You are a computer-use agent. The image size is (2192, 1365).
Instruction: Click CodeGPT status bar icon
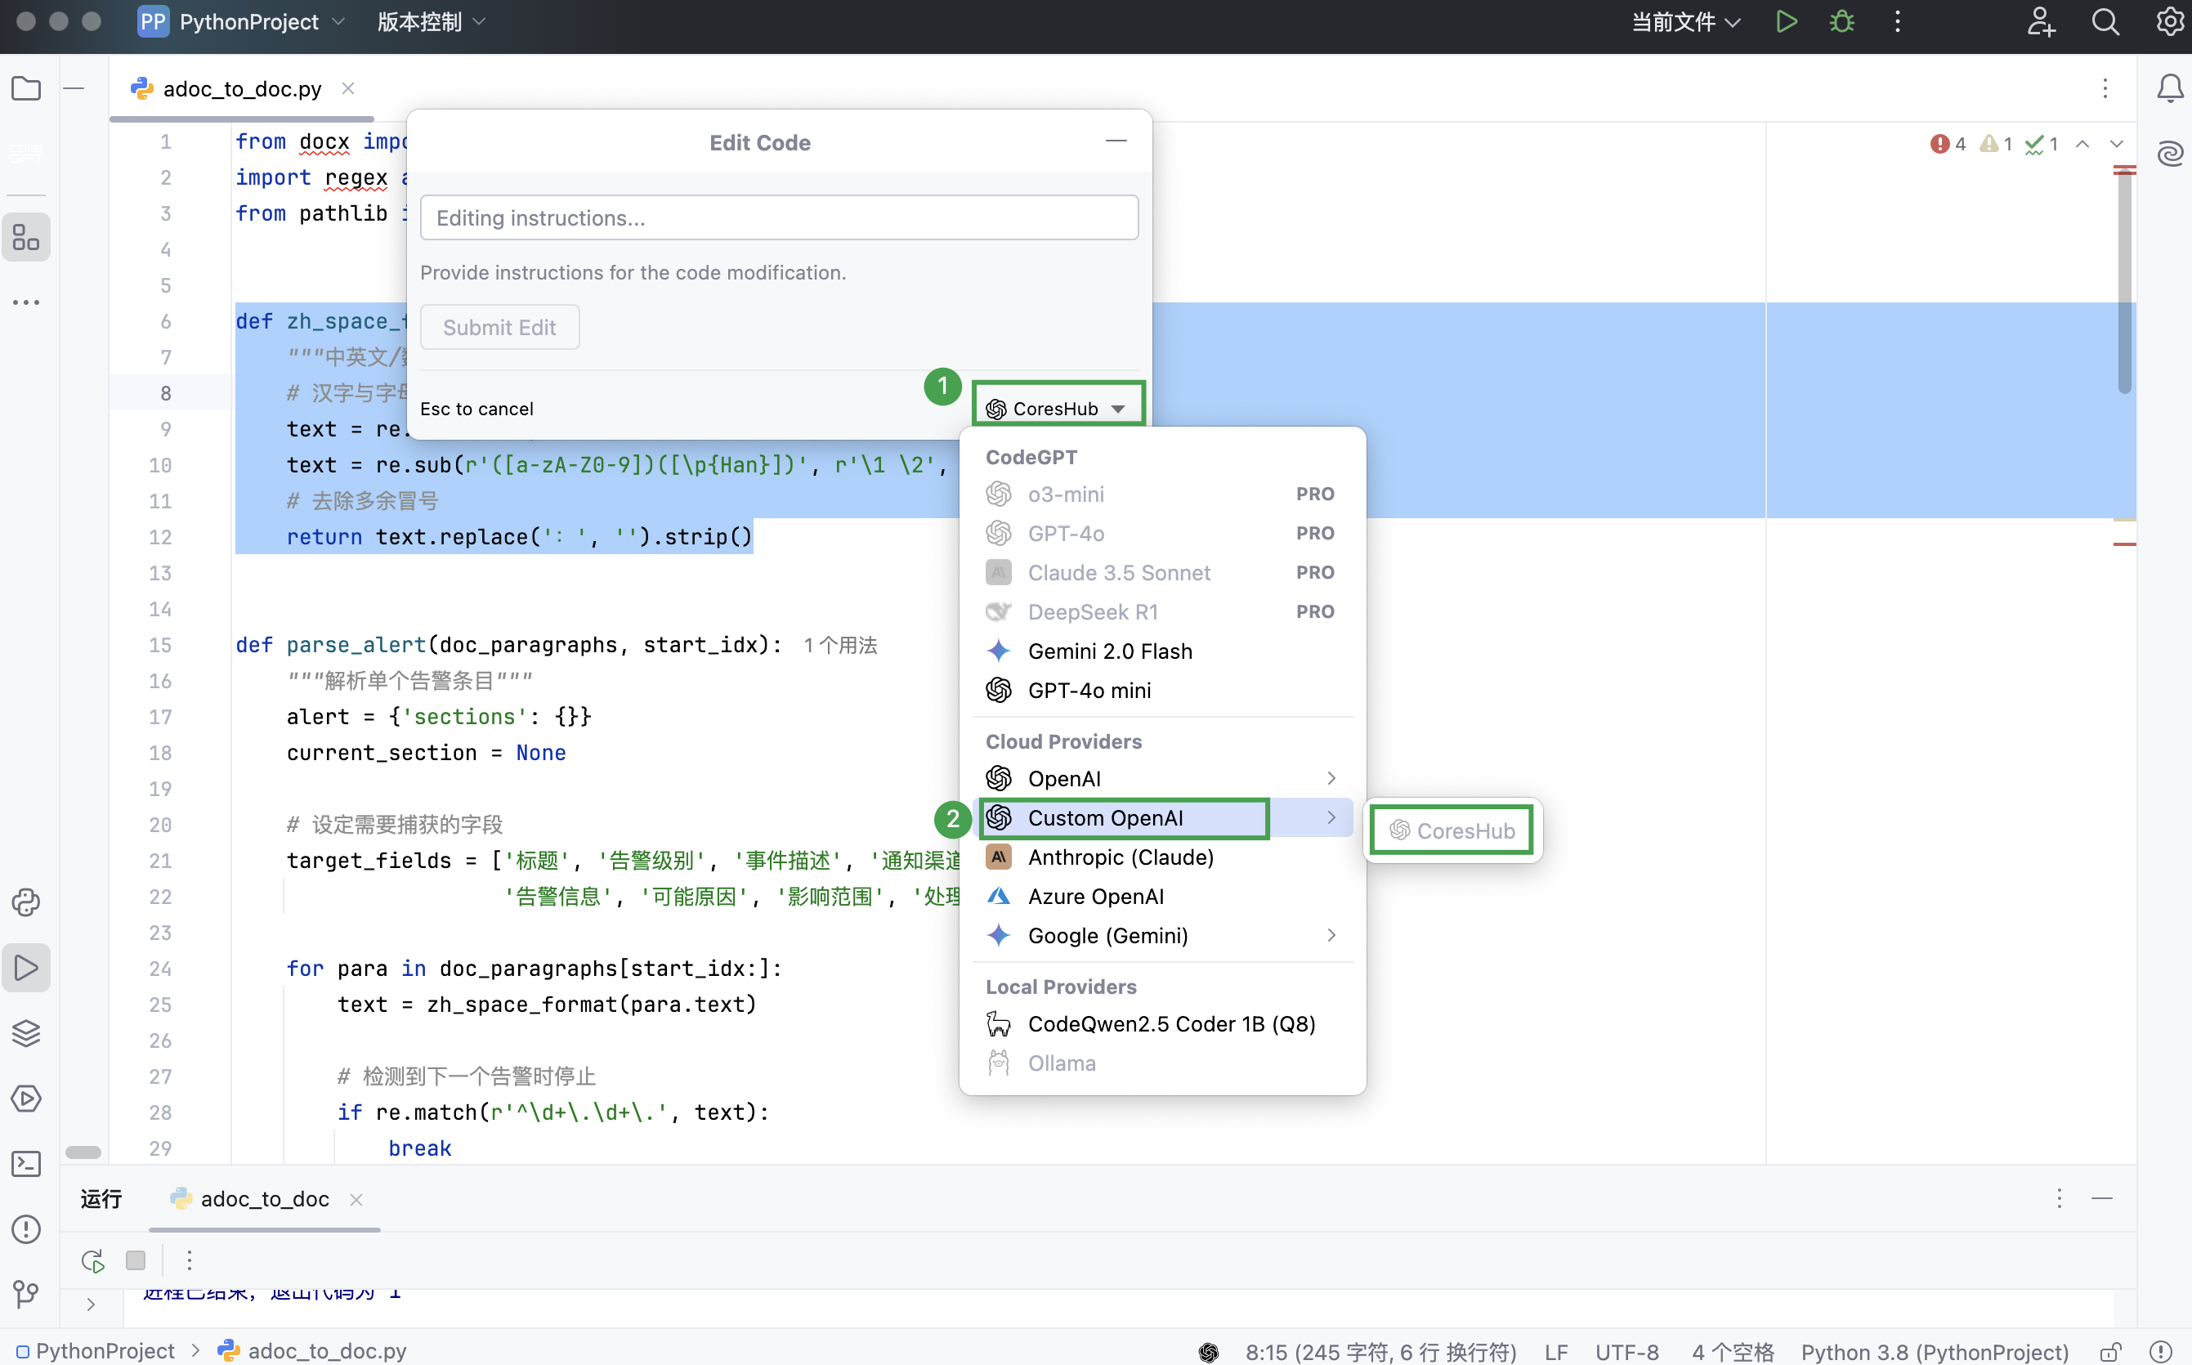(x=1208, y=1351)
